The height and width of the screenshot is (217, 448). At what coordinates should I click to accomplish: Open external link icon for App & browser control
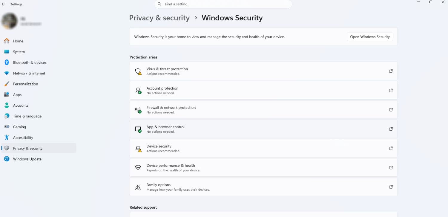(x=391, y=129)
